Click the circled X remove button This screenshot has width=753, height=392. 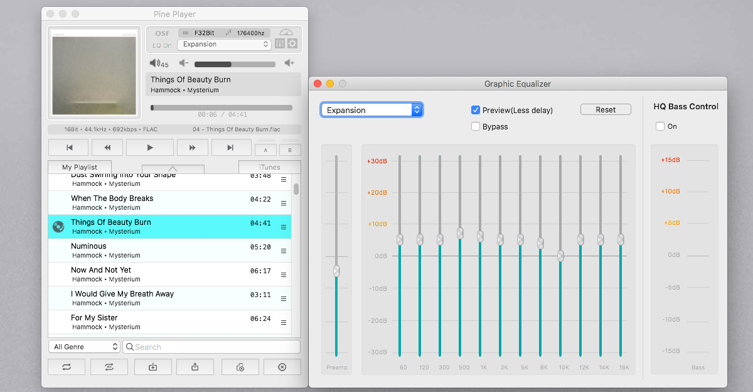pyautogui.click(x=282, y=367)
